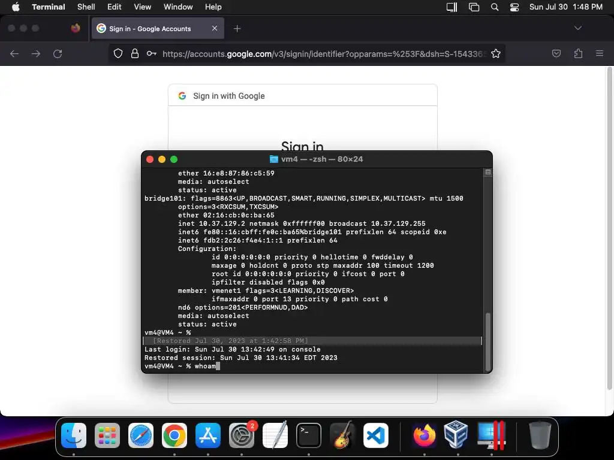614x460 pixels.
Task: Click the sidebar display menu bar icon
Action: click(x=452, y=7)
